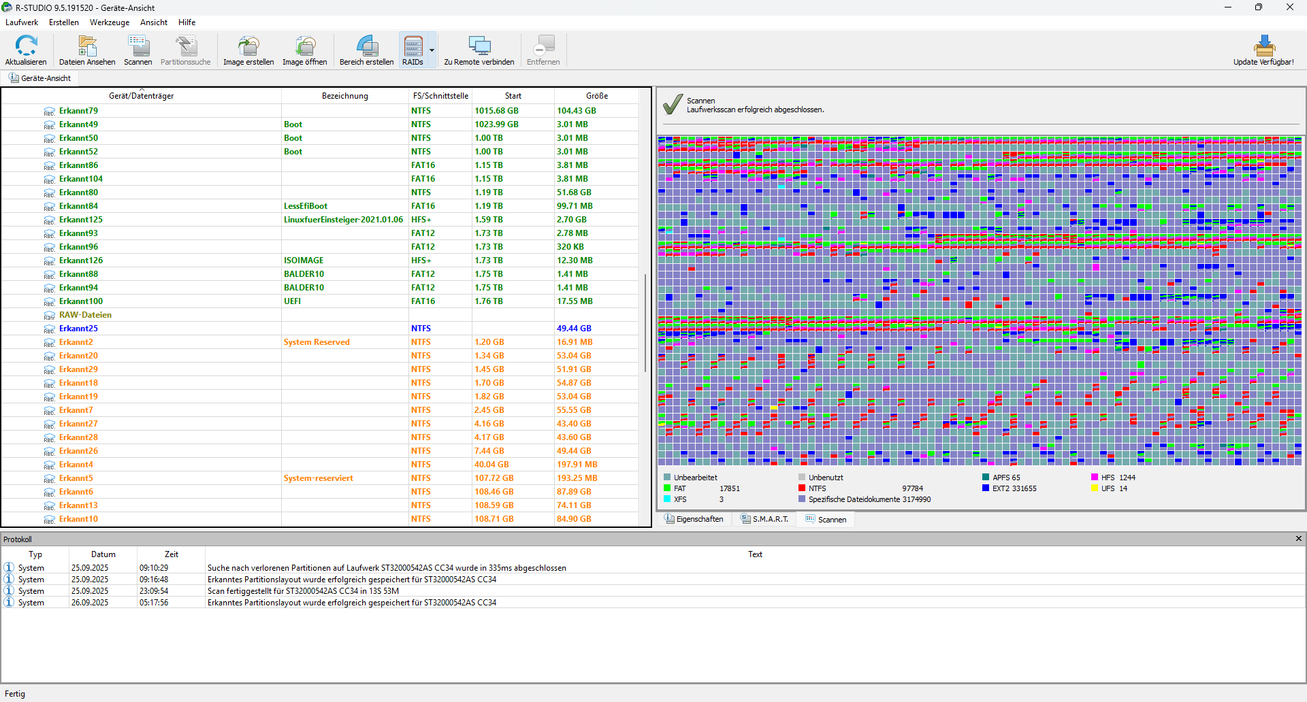
Task: Click Zu Remote verbinden icon
Action: tap(479, 46)
